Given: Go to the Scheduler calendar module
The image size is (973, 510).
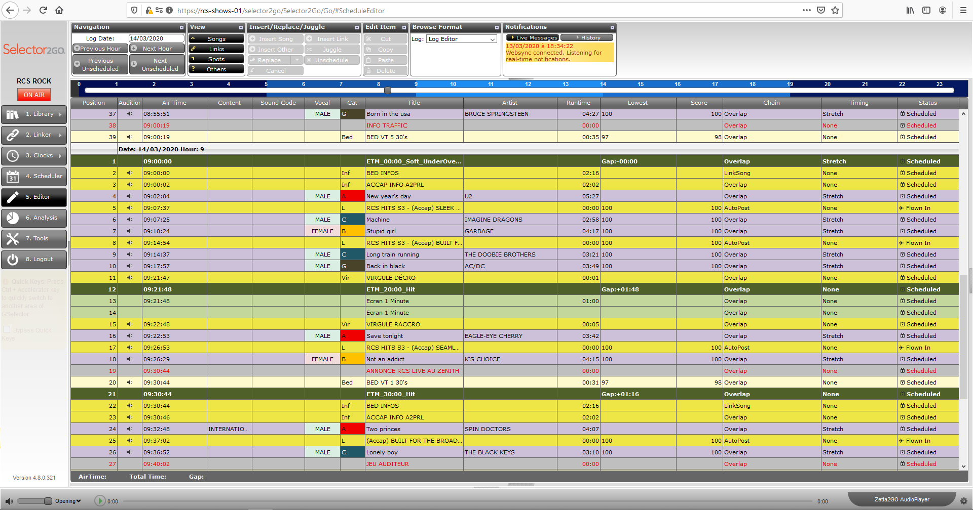Looking at the screenshot, I should coord(34,176).
